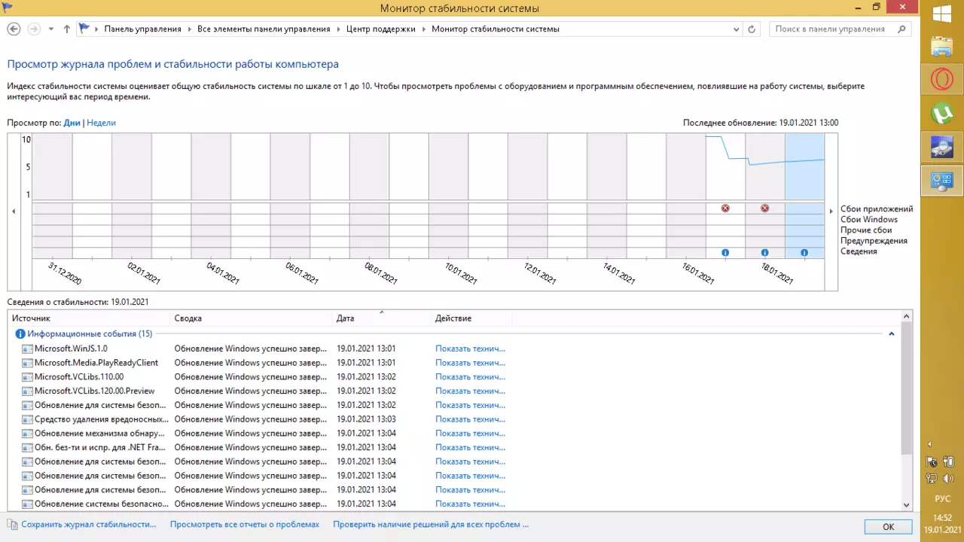Click the speaker volume icon in the tray
The image size is (964, 542).
(949, 478)
